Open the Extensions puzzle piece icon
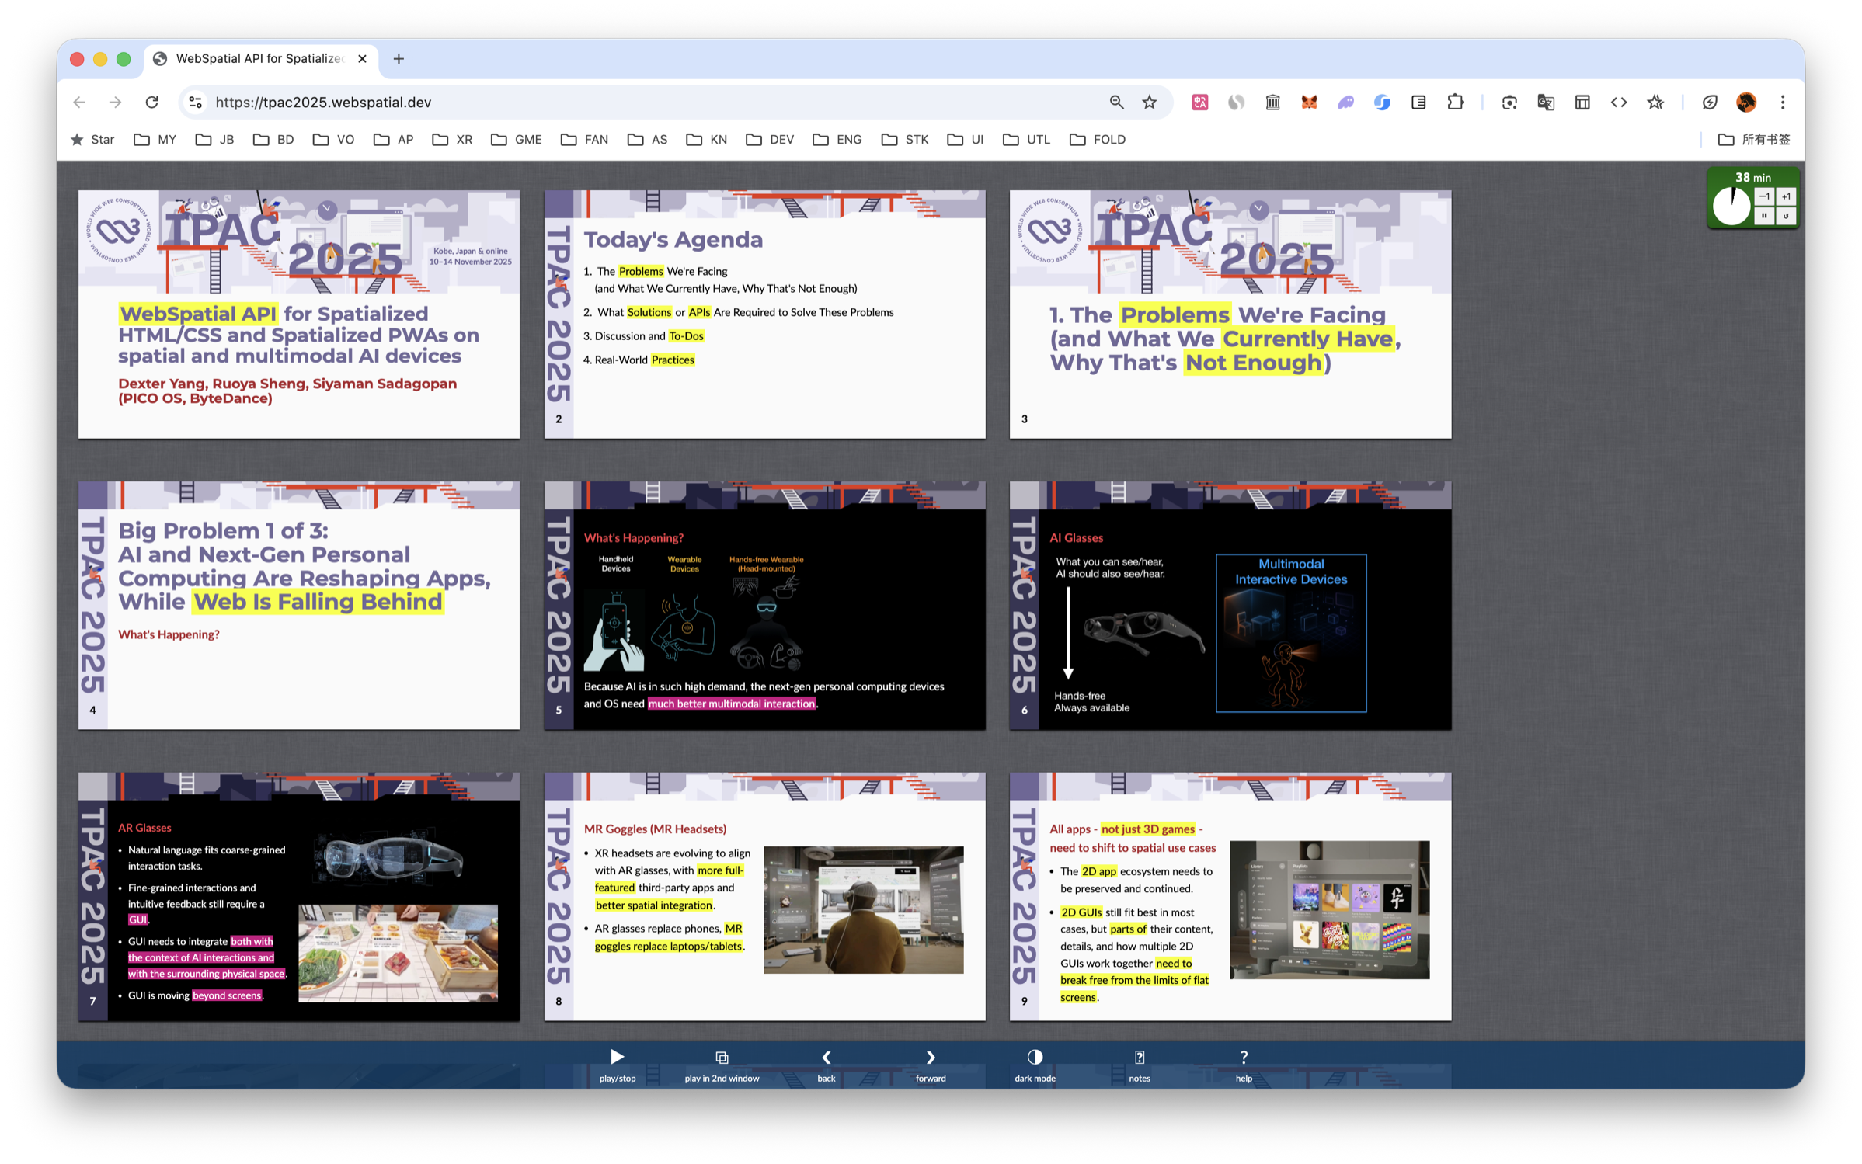The height and width of the screenshot is (1164, 1862). pyautogui.click(x=1455, y=102)
